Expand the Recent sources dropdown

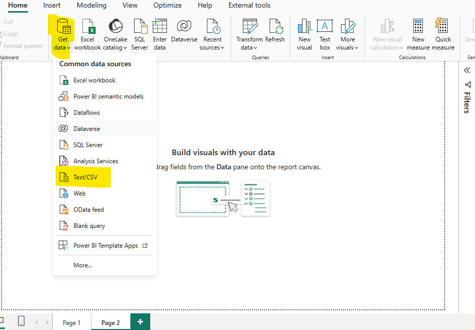(212, 48)
